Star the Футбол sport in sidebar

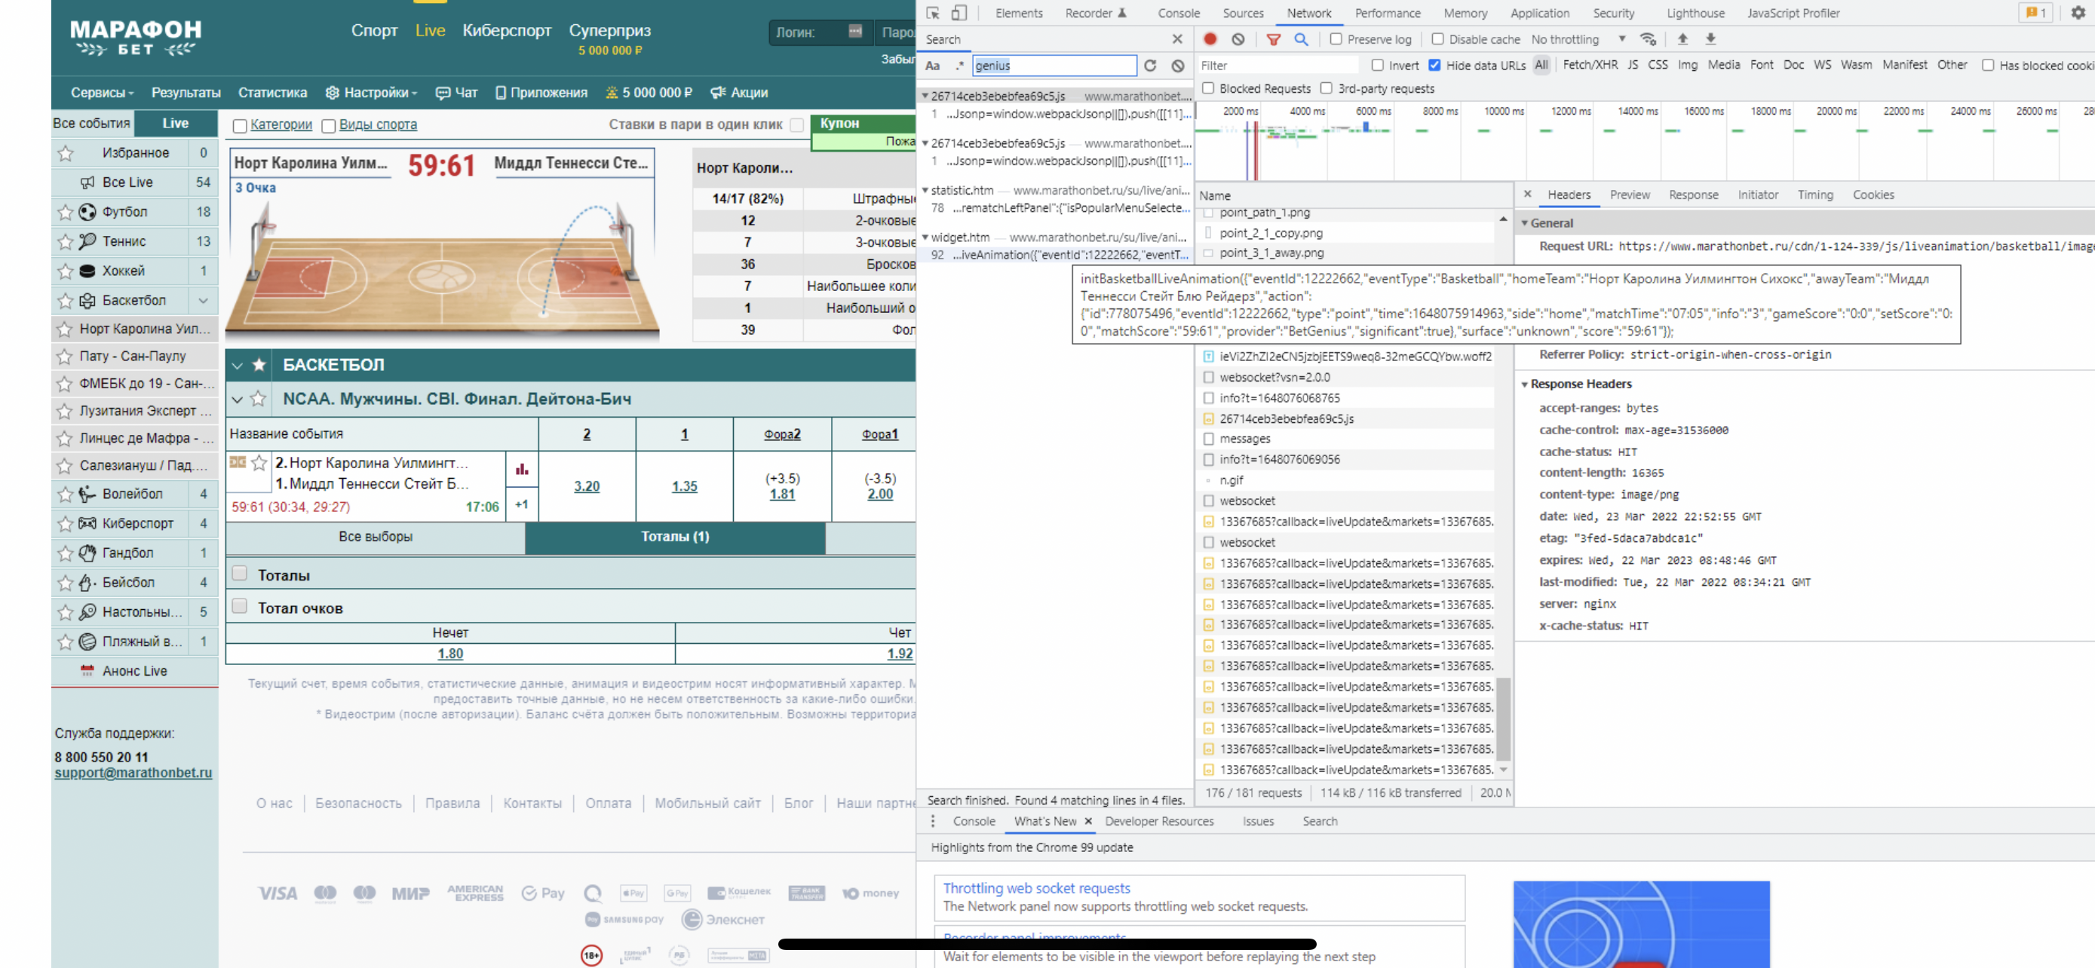click(x=65, y=212)
